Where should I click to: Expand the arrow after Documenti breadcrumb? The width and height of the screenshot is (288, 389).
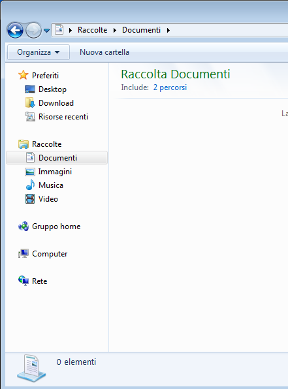168,30
